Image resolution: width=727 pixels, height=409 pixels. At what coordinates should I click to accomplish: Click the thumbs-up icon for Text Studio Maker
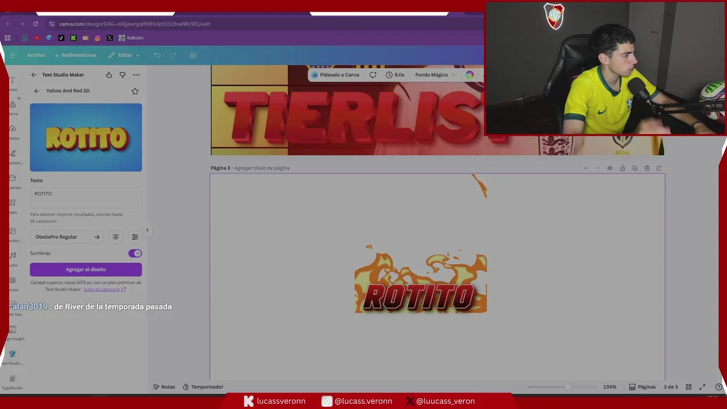109,75
